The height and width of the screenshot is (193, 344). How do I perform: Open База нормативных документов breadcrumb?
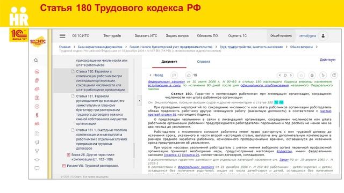[100, 47]
